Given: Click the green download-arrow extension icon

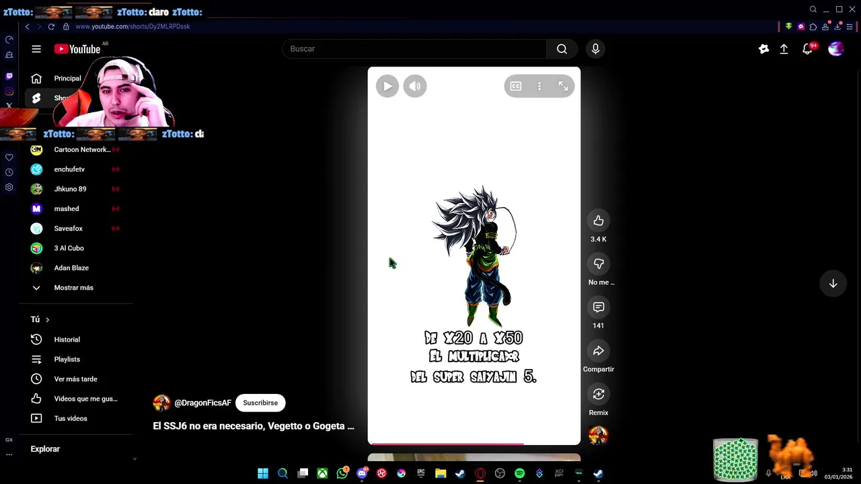Looking at the screenshot, I should click(x=789, y=27).
